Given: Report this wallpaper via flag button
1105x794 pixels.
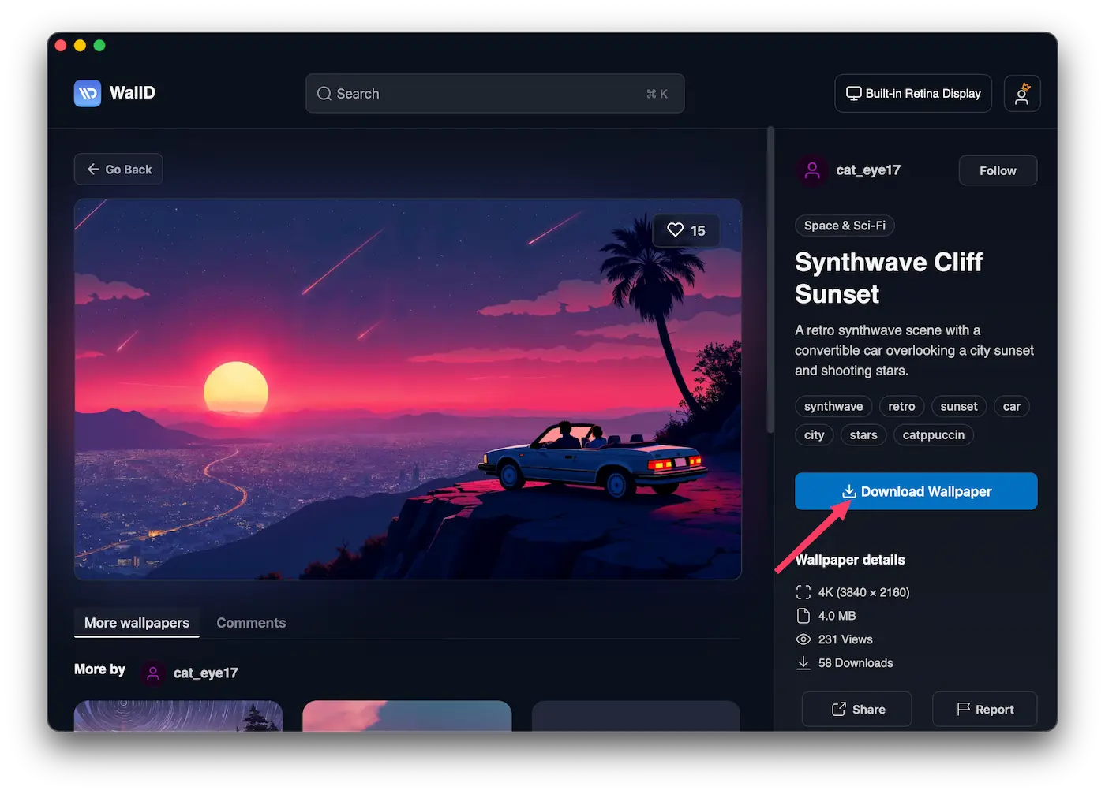Looking at the screenshot, I should tap(984, 709).
